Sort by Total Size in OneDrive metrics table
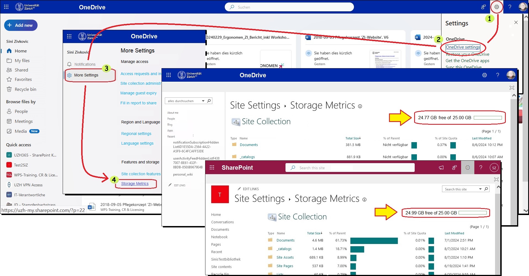529x276 pixels. click(353, 138)
